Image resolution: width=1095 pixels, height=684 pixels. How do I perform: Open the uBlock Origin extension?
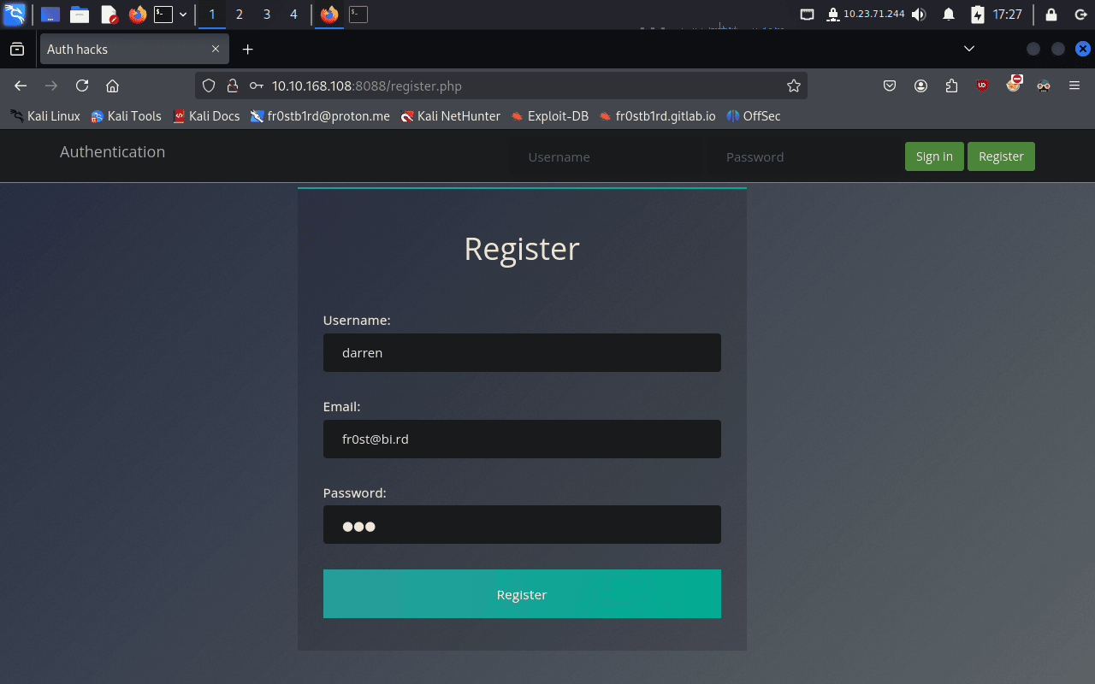tap(982, 85)
